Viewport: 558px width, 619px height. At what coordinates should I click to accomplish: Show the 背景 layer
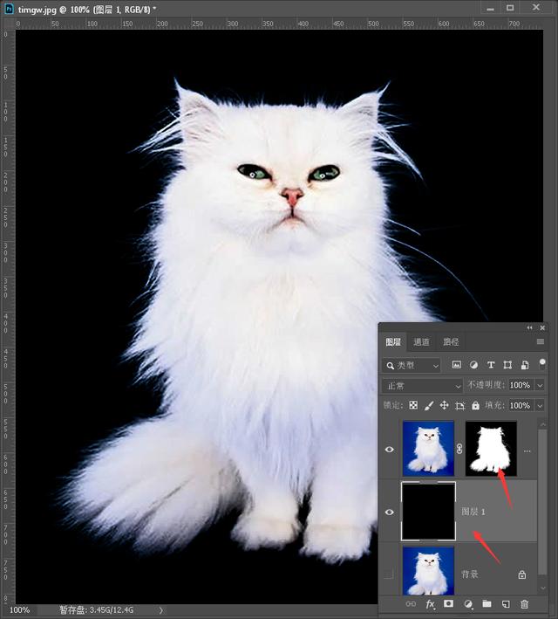point(390,574)
